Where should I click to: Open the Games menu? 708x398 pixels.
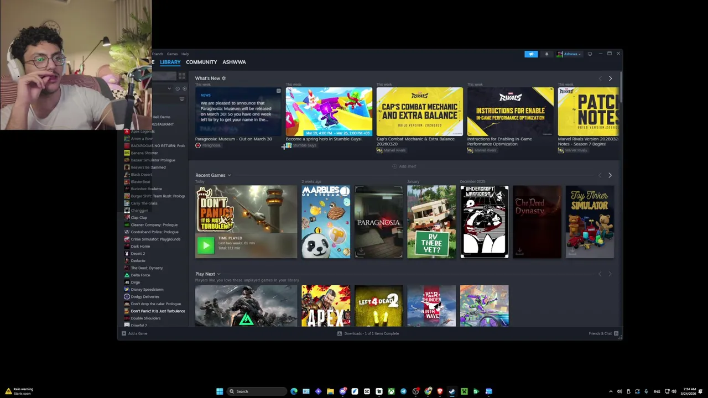(172, 54)
